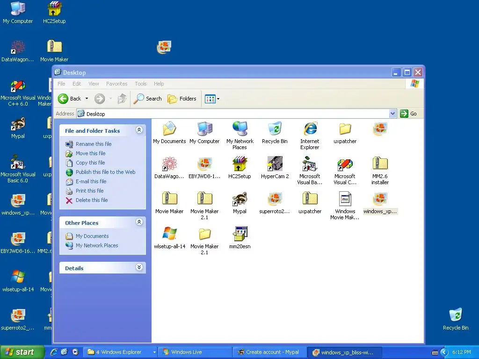The height and width of the screenshot is (359, 479).
Task: Open the File menu
Action: 61,84
